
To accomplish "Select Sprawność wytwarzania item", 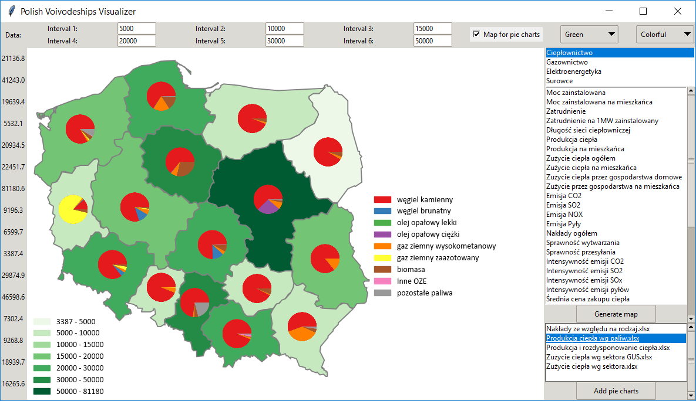I will pyautogui.click(x=616, y=242).
